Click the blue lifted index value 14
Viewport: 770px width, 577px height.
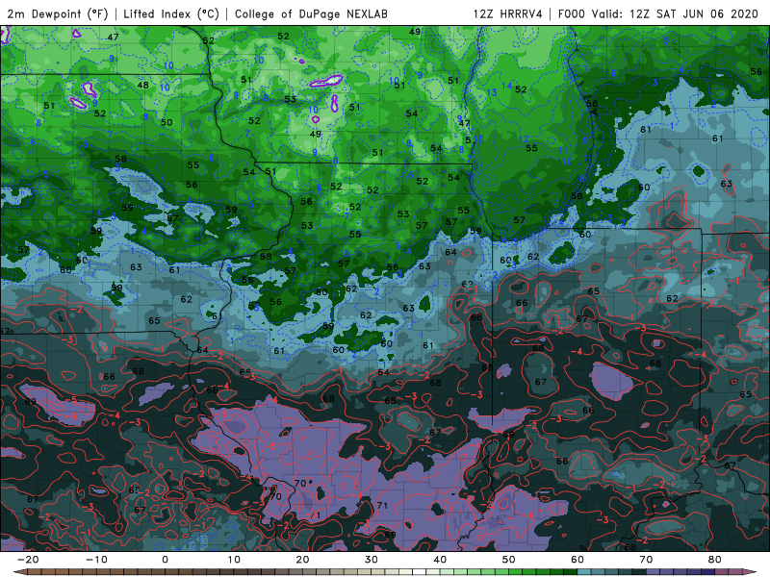tap(507, 86)
